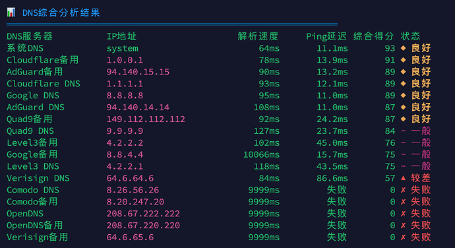Click the tilde status icon in Google备用 row
Viewport: 455px width, 248px height.
click(403, 155)
